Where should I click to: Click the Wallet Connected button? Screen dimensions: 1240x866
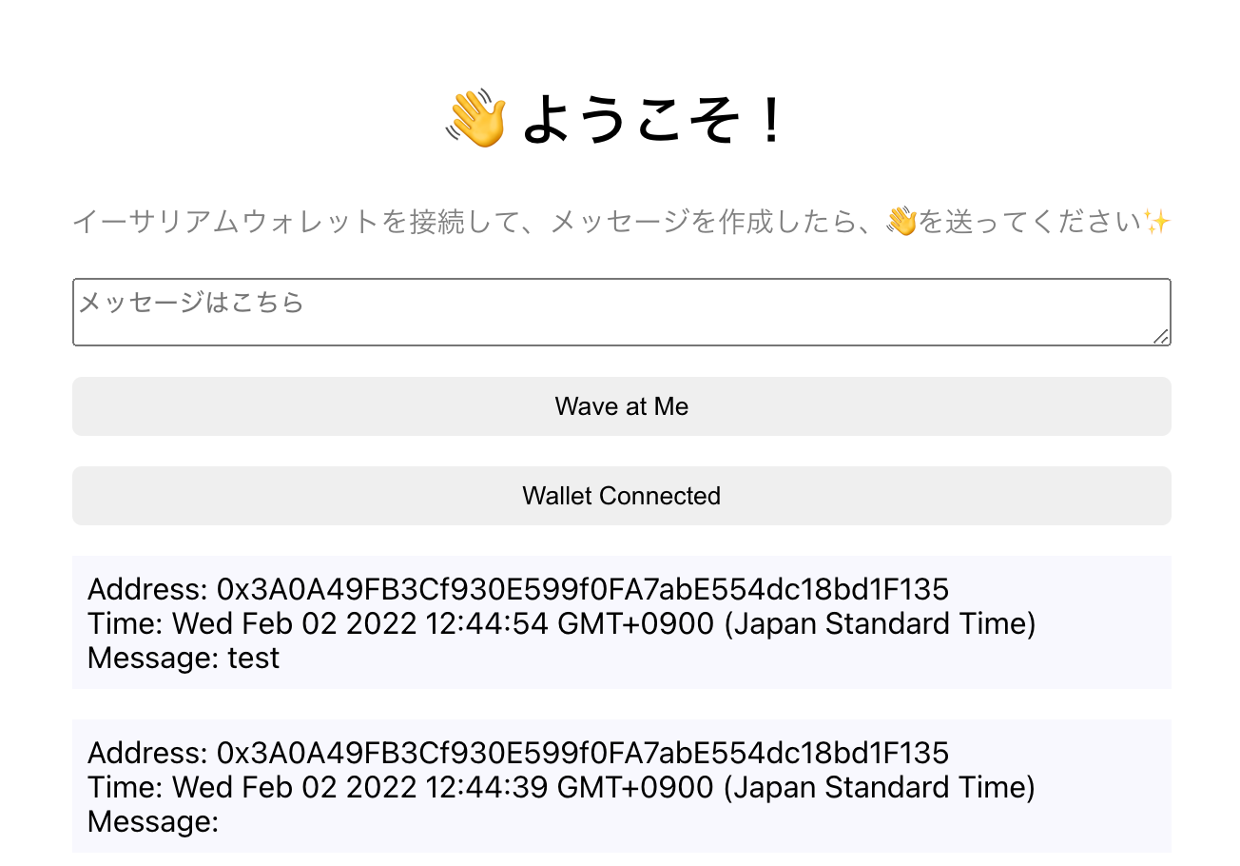(x=622, y=496)
